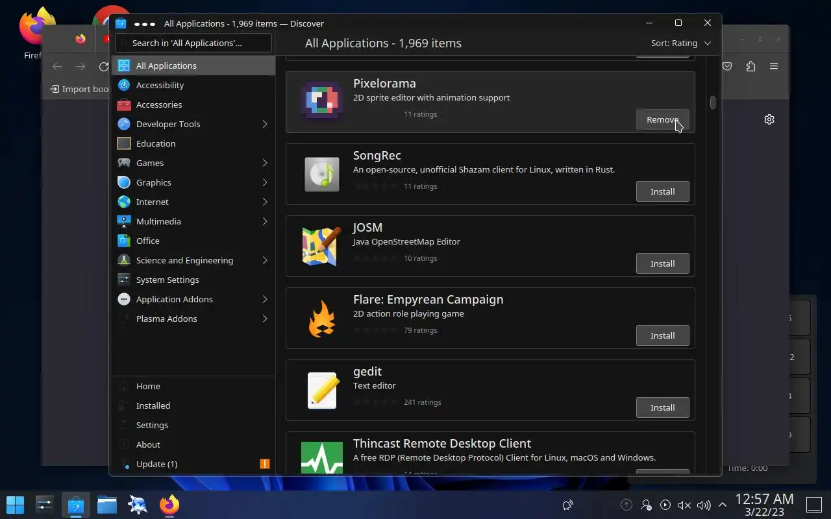Install JOSM

pos(662,263)
